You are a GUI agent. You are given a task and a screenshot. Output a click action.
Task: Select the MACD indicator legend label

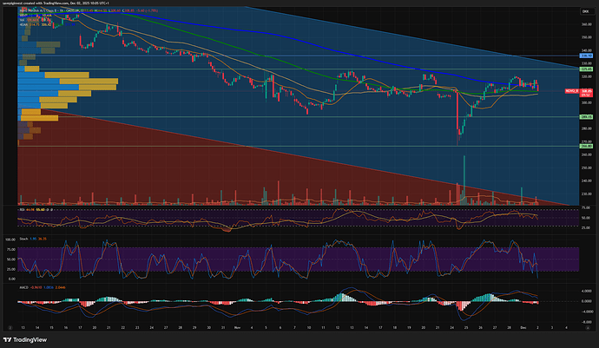(x=23, y=286)
